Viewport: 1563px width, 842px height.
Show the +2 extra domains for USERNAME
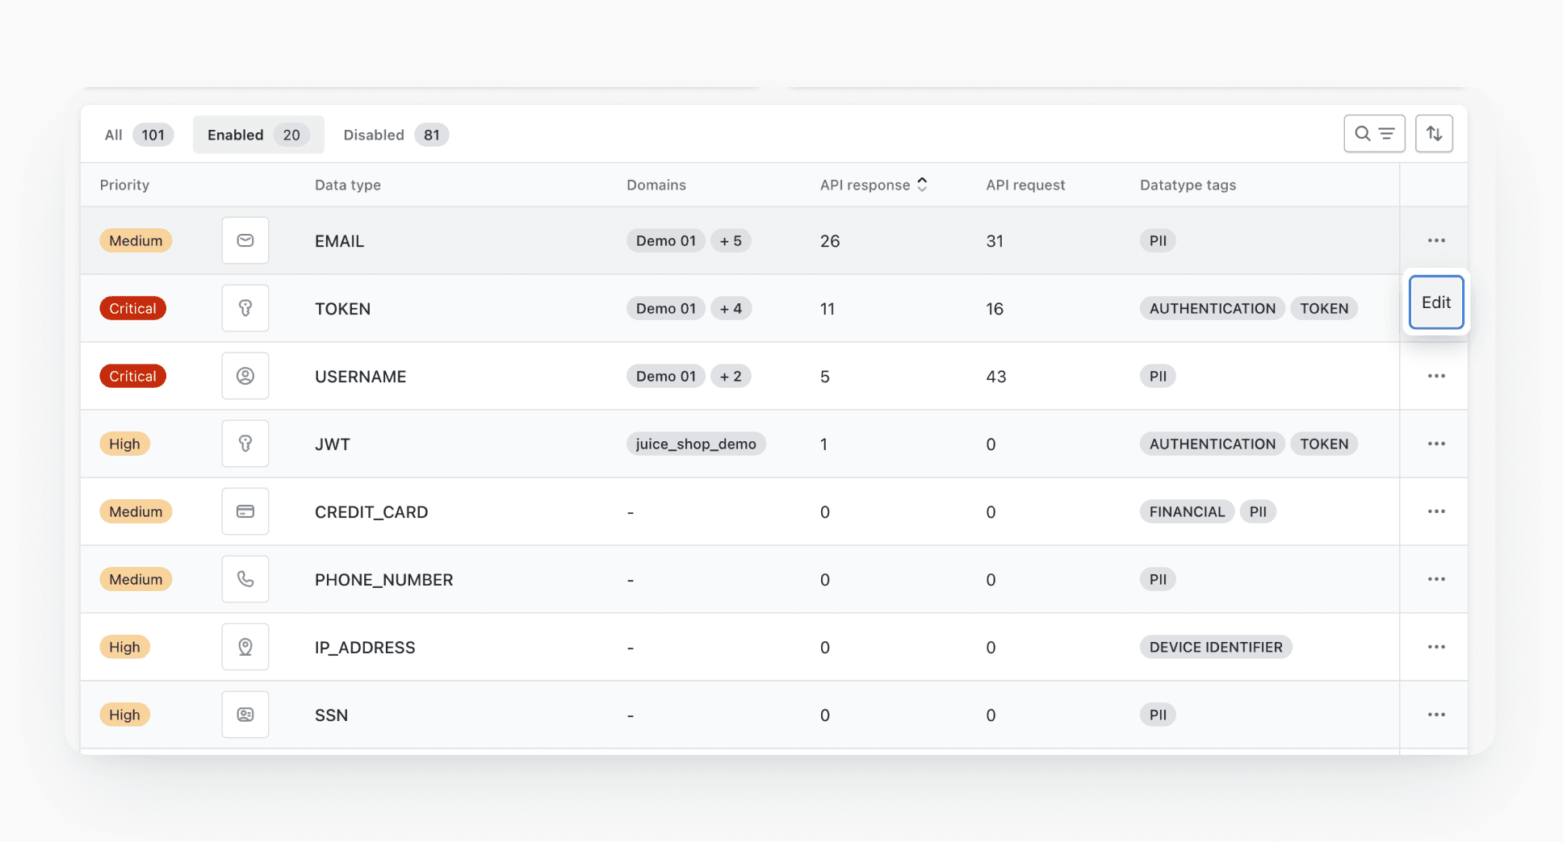[x=731, y=376]
